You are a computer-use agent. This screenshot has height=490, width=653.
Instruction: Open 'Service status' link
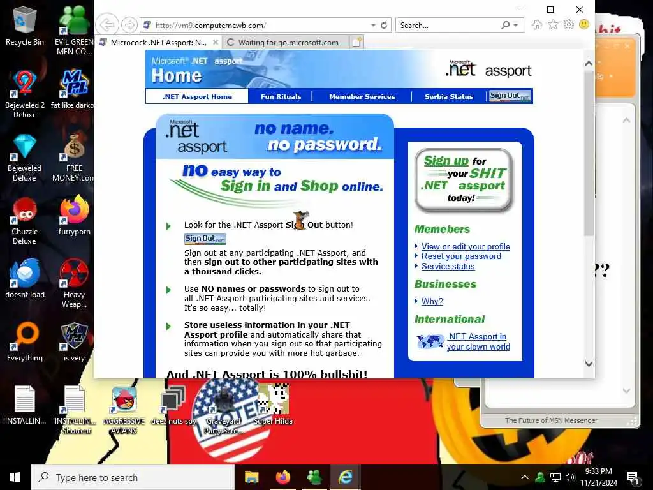pos(448,266)
